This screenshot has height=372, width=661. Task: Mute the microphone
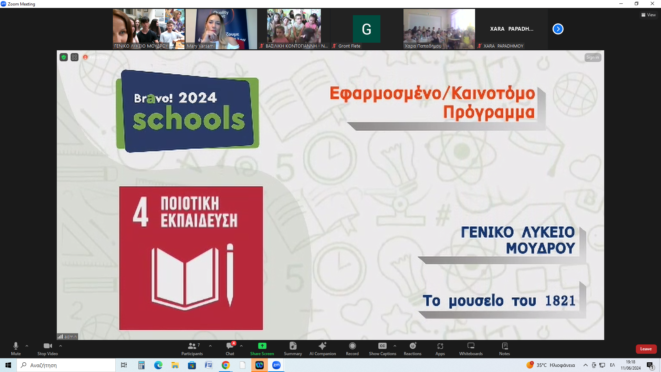click(16, 346)
